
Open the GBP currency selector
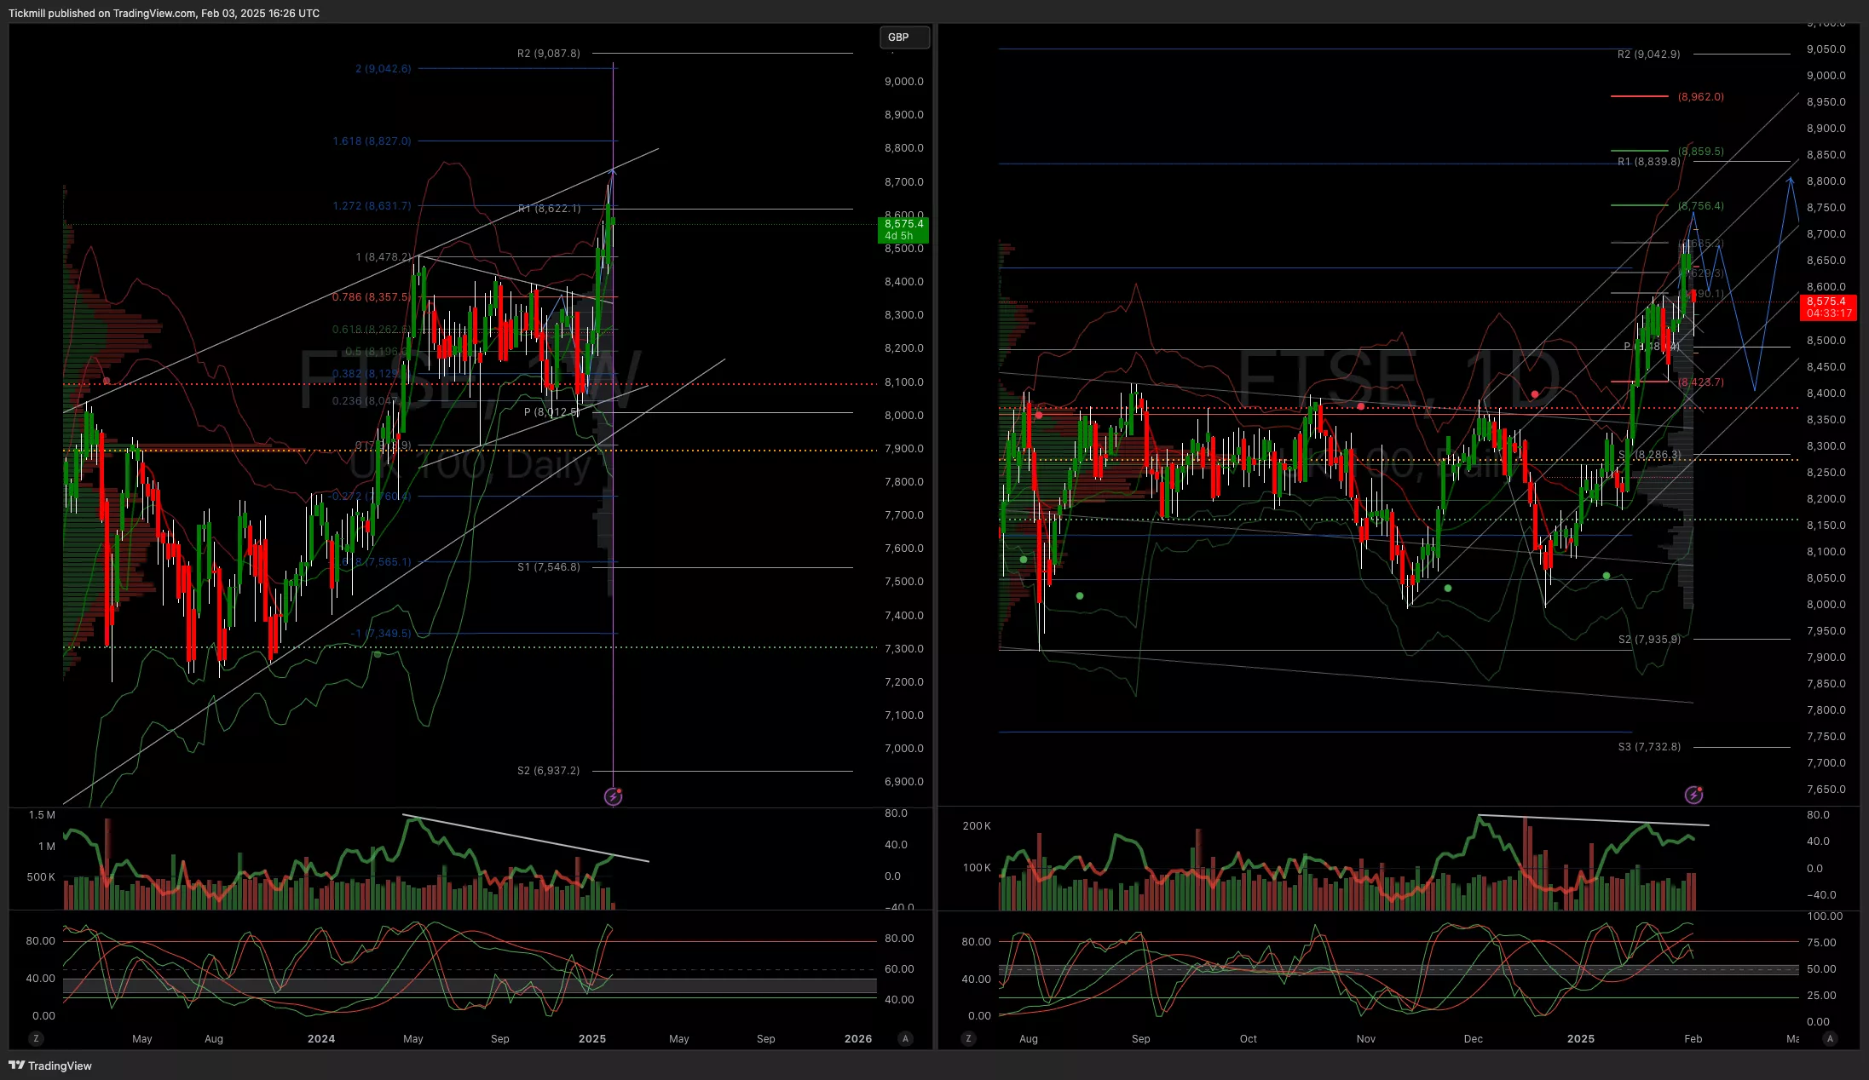coord(903,37)
